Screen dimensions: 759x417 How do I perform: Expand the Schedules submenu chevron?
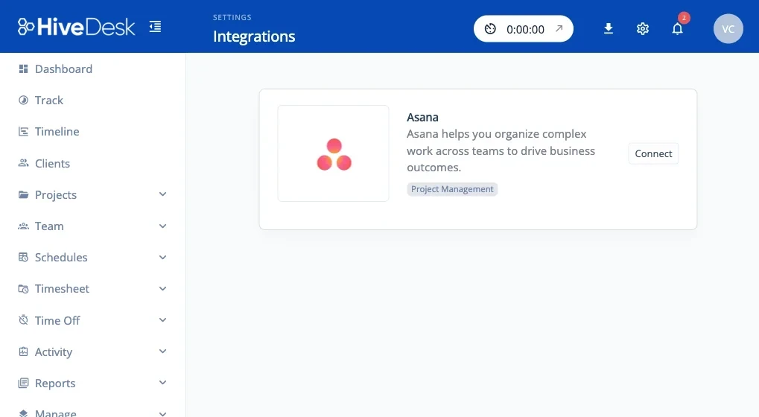point(162,258)
